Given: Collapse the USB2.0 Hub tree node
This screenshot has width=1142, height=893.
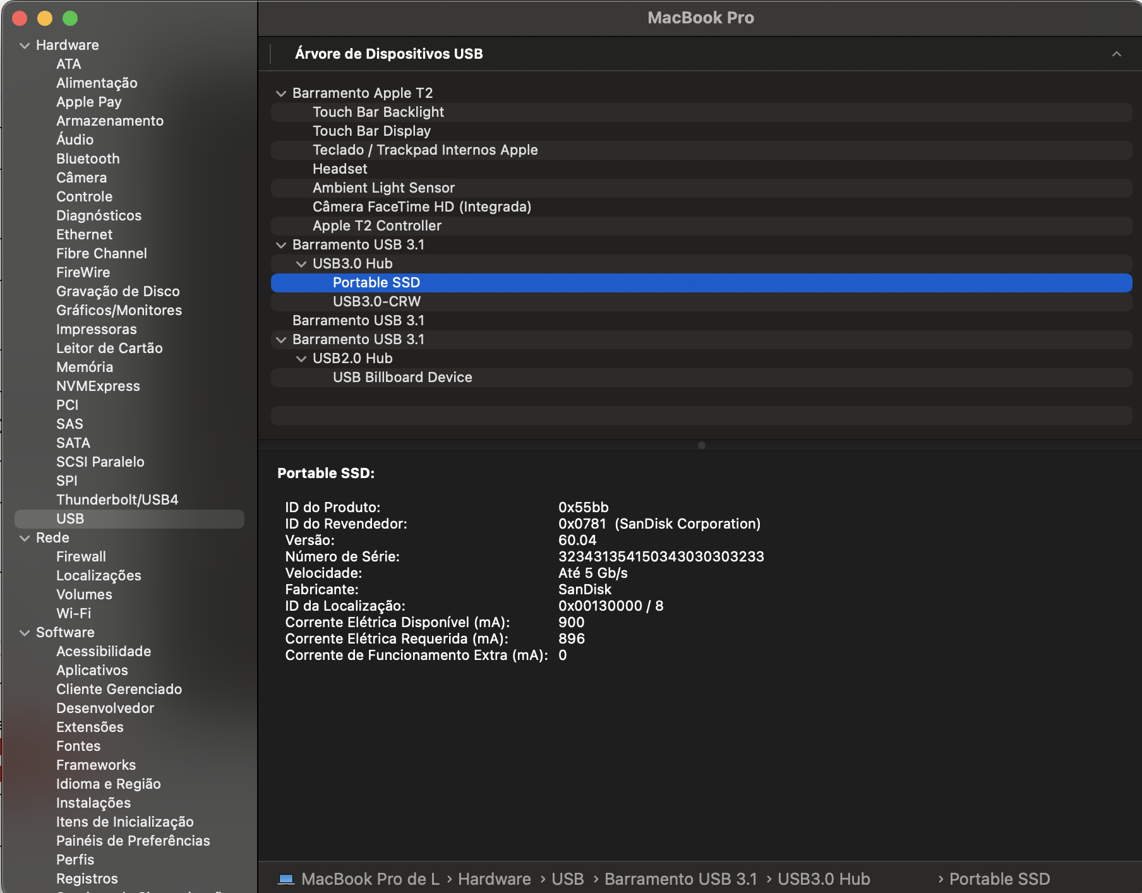Looking at the screenshot, I should point(301,359).
